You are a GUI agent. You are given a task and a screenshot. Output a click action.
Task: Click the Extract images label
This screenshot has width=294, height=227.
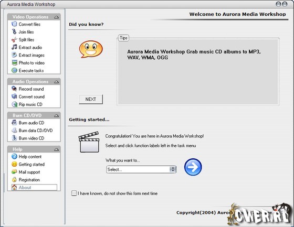pyautogui.click(x=31, y=55)
